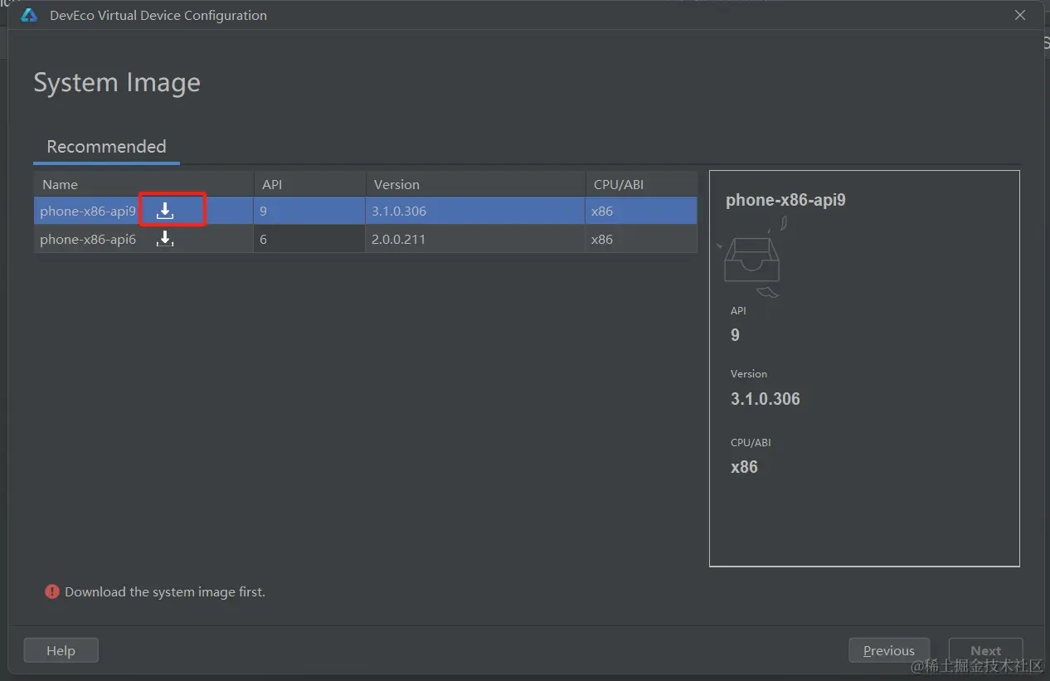The width and height of the screenshot is (1050, 681).
Task: Click x86 cell in phone-x86-api6 row
Action: point(641,239)
